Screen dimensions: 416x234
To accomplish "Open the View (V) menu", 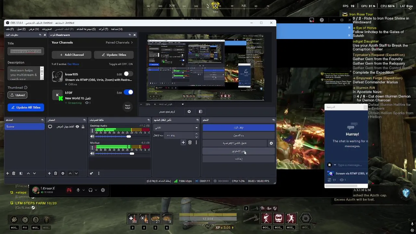I will point(34,29).
